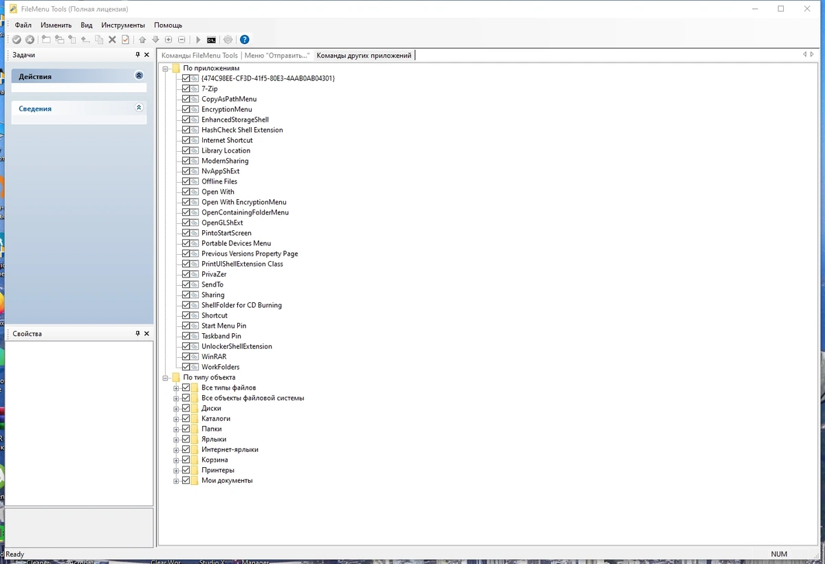Uncheck the CopyAsPathMenu checkbox

[186, 99]
